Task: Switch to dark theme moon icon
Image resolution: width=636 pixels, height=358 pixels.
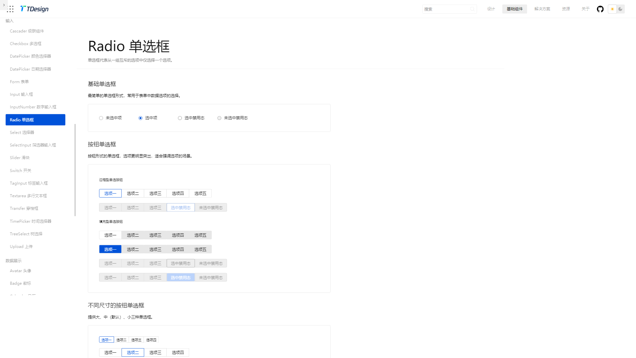Action: [620, 9]
